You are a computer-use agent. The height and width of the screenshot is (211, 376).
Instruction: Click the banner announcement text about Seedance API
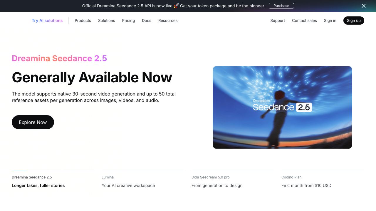173,6
